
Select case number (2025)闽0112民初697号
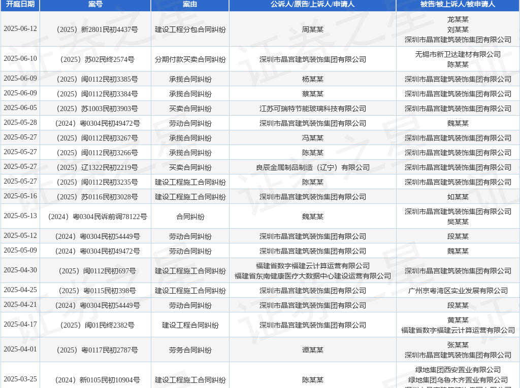click(95, 271)
